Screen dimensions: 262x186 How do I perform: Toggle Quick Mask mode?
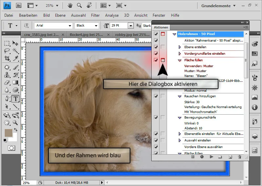coord(11,148)
